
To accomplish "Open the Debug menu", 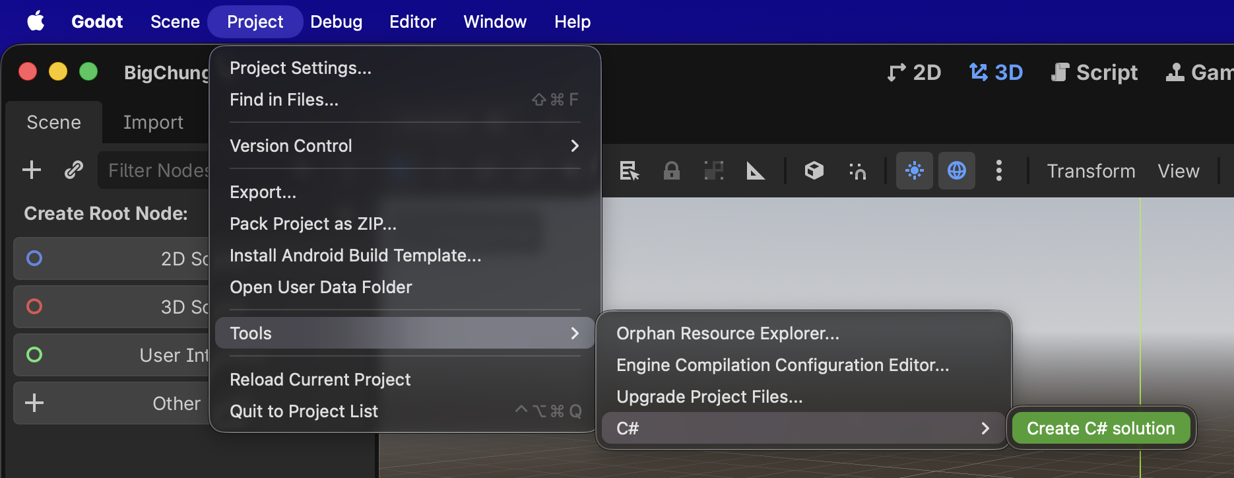I will click(x=336, y=22).
